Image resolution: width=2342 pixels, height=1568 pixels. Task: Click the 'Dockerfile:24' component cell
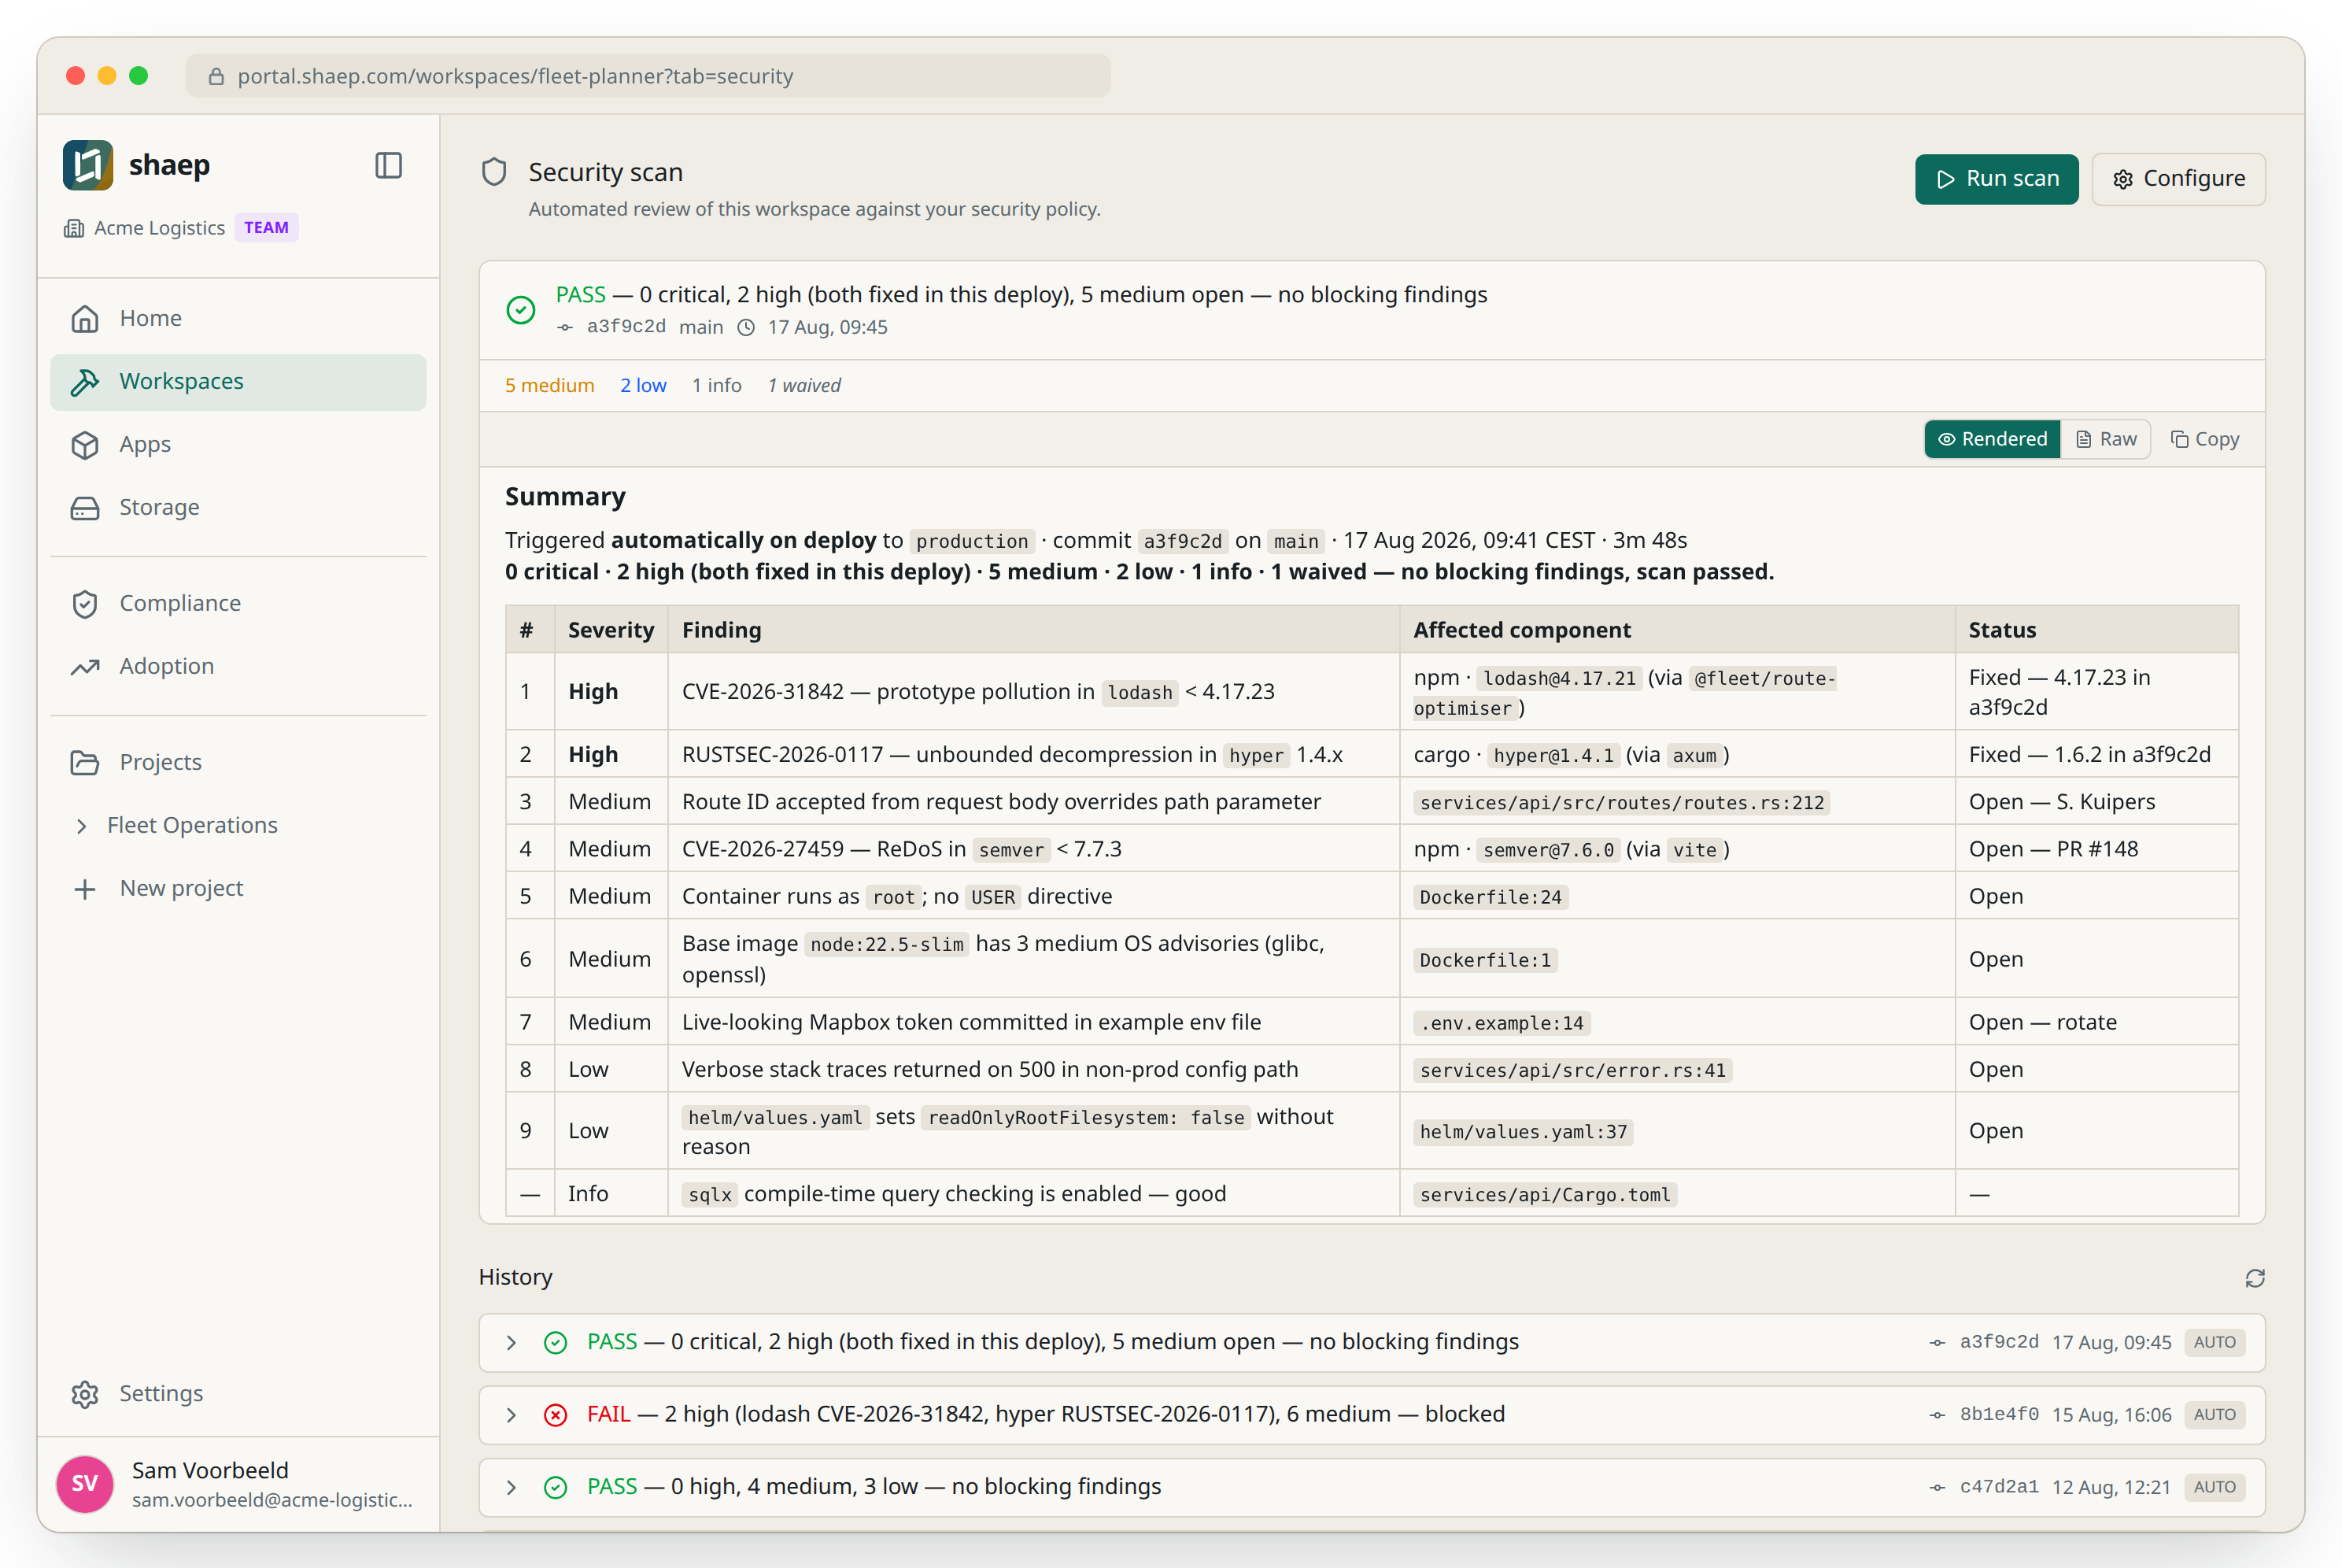pos(1676,896)
